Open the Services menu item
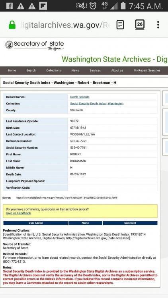168x298 pixels. (95, 70)
